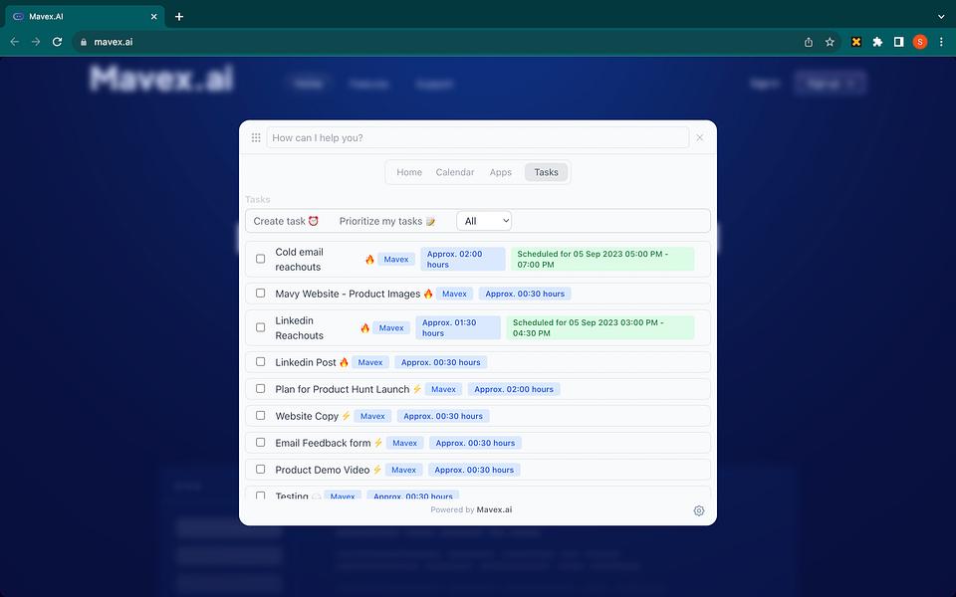This screenshot has height=597, width=956.
Task: Close the Mavex assistant panel
Action: (700, 137)
